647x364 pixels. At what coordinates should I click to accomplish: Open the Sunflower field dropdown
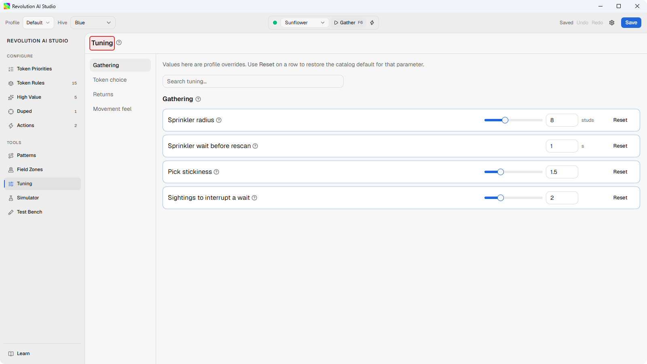coord(304,23)
